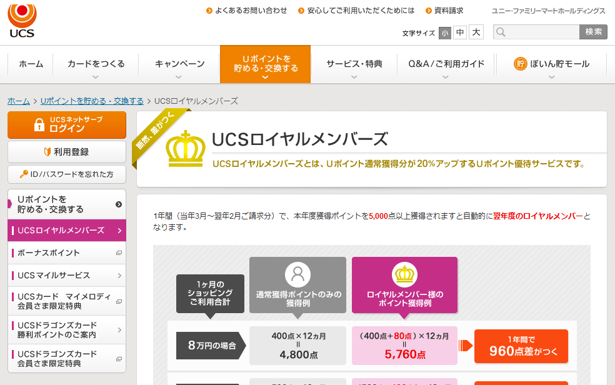615x385 pixels.
Task: Open the ホーム nav tab
Action: [x=31, y=64]
